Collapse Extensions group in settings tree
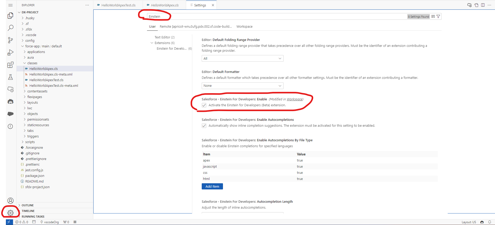The image size is (495, 225). coord(152,43)
